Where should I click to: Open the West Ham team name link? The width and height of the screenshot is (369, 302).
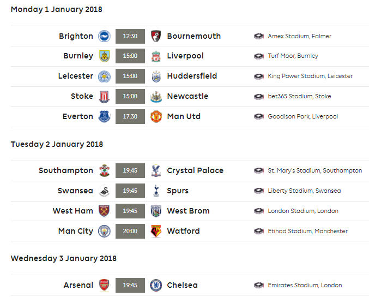(72, 211)
